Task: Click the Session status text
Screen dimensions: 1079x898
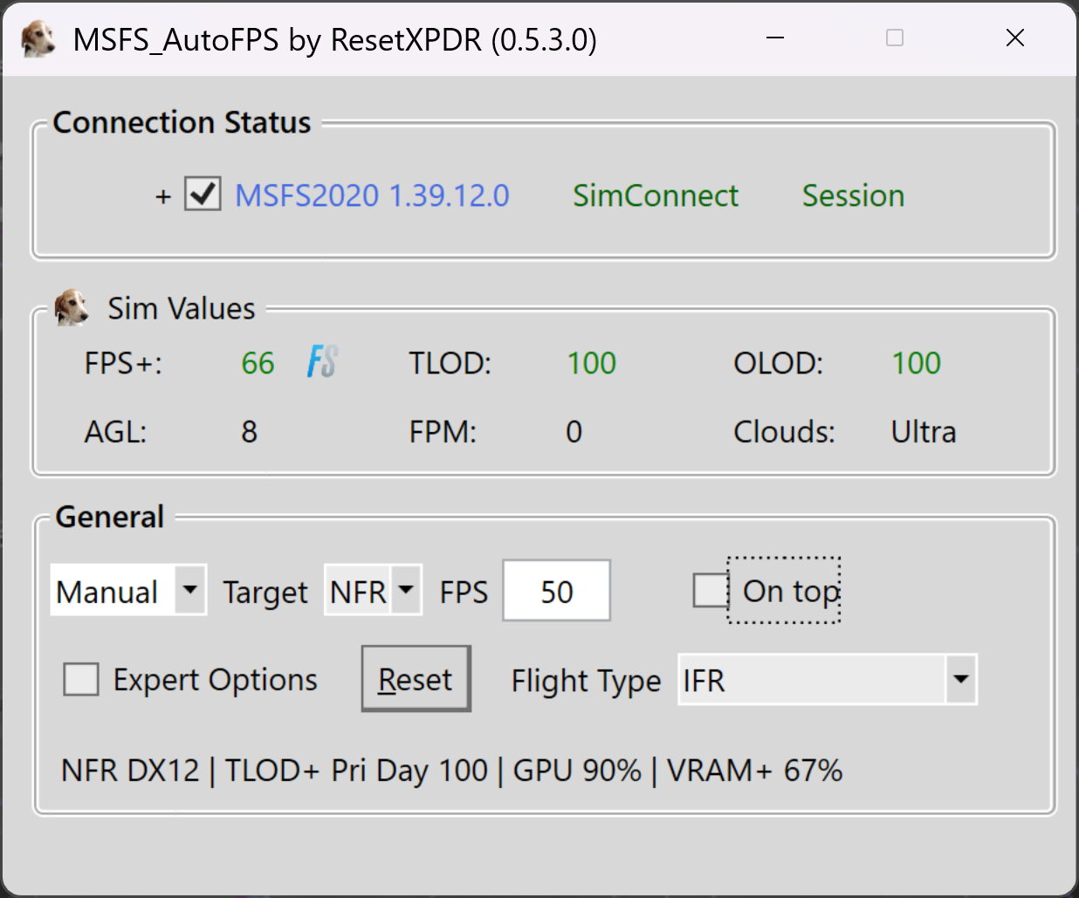Action: [x=853, y=195]
